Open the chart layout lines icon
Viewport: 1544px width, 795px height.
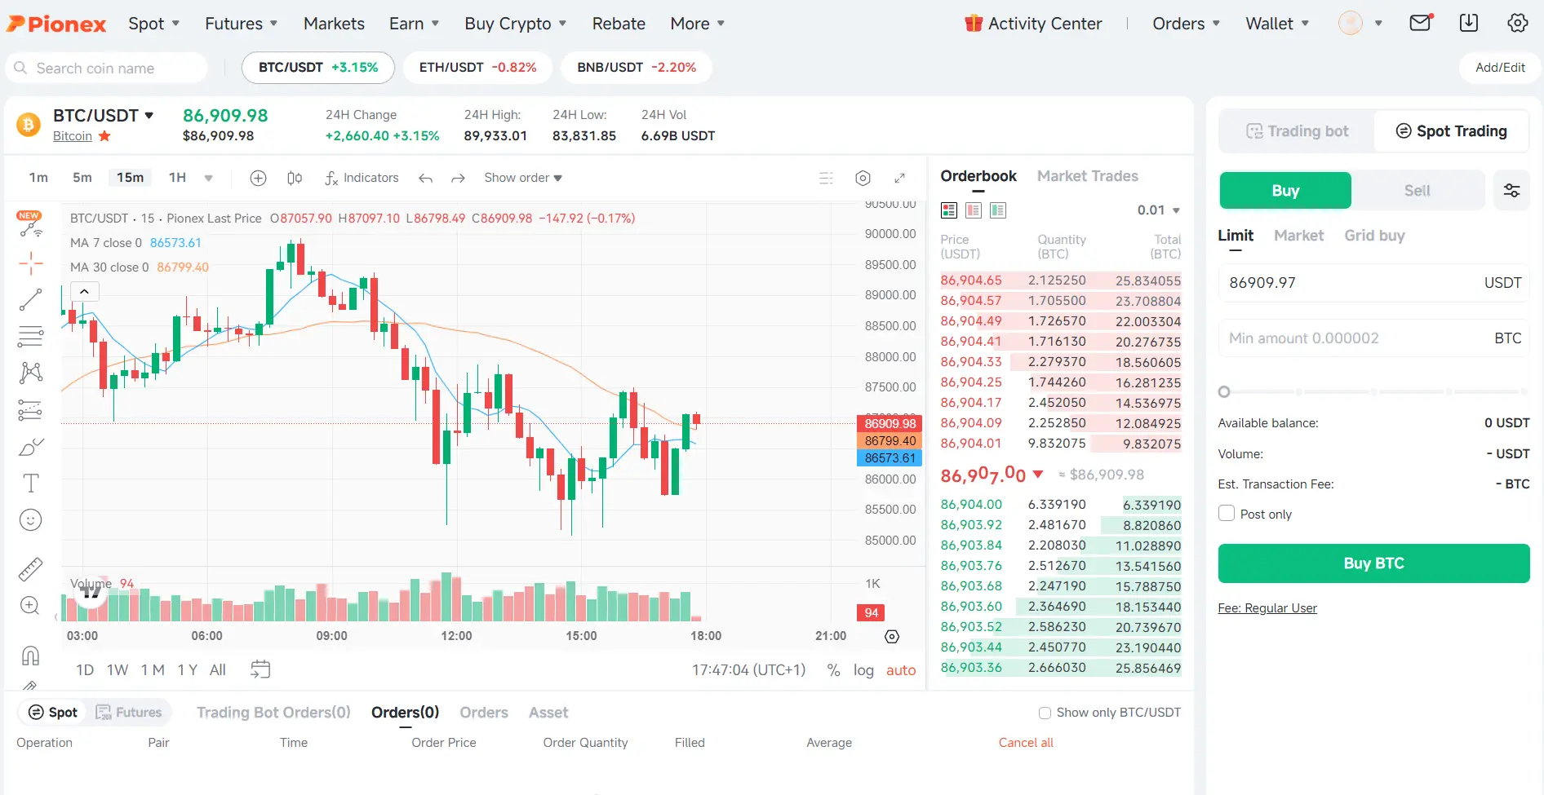coord(826,178)
